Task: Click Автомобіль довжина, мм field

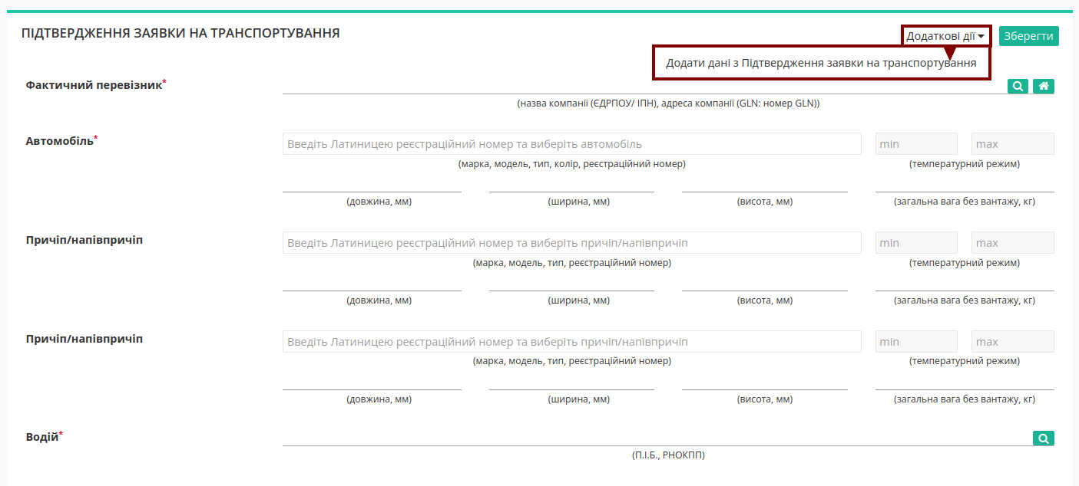Action: point(372,183)
